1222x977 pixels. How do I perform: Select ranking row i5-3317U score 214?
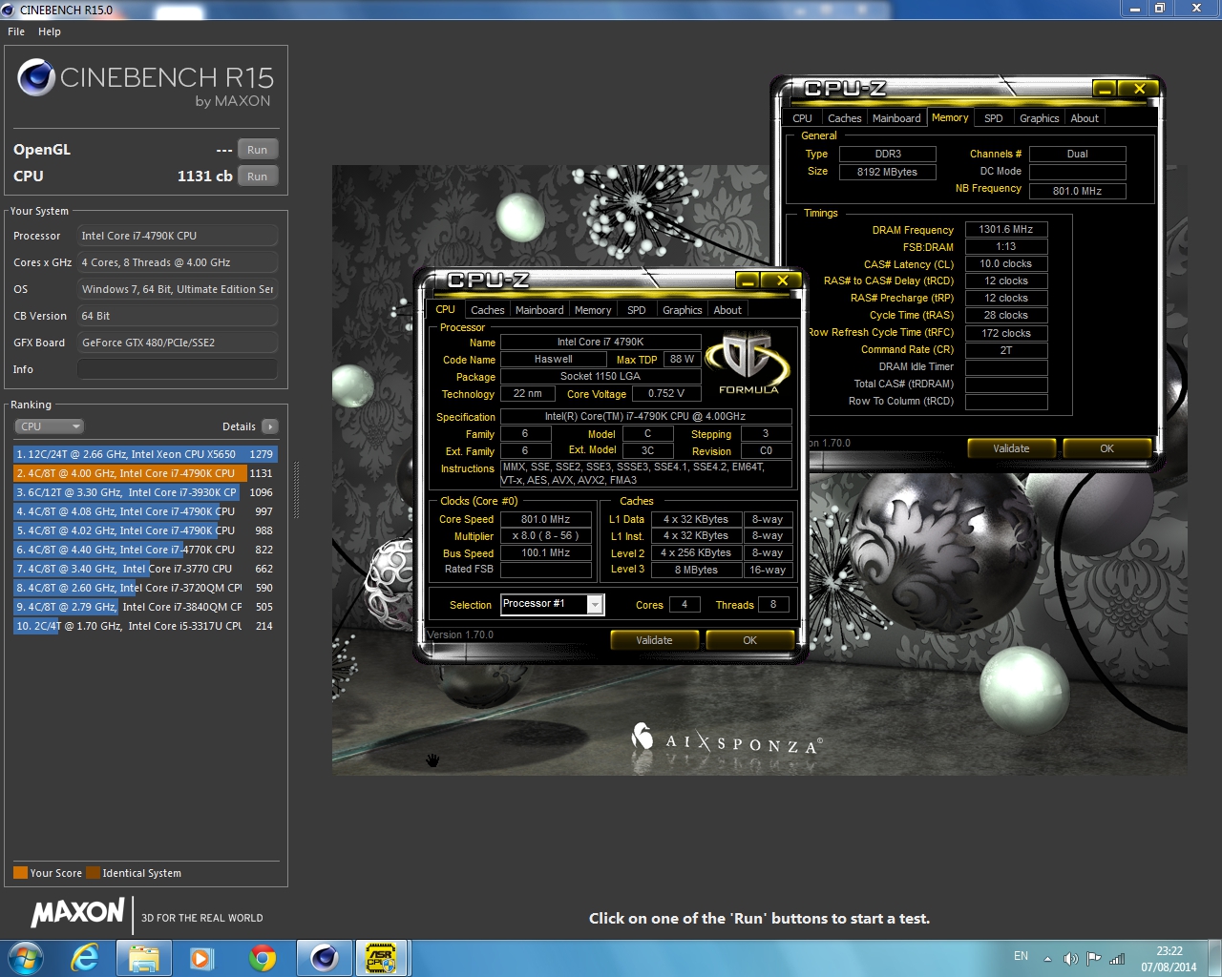click(145, 626)
